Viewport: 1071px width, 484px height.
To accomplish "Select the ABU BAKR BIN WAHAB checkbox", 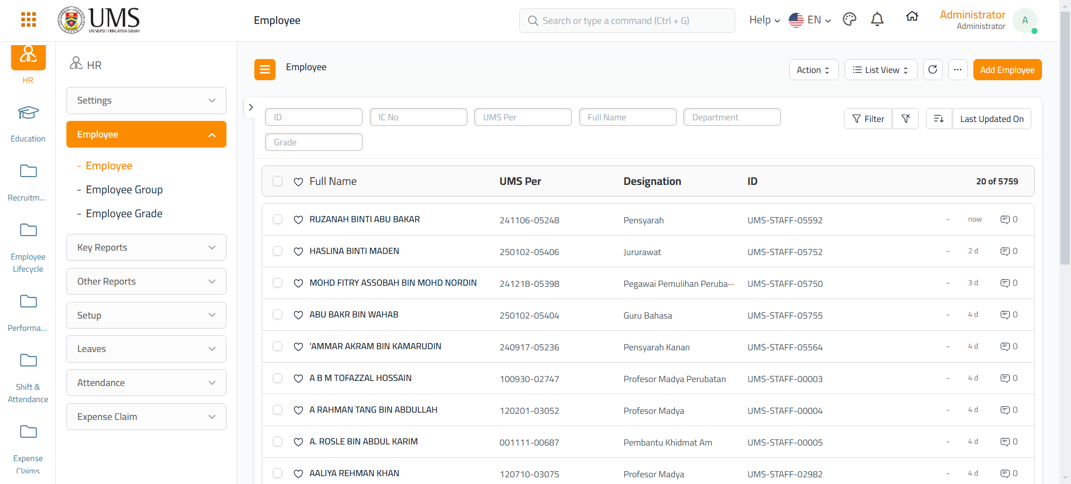I will 277,315.
